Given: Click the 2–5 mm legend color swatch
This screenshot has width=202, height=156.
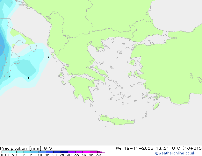Looking at the screenshot, I should (27, 152).
